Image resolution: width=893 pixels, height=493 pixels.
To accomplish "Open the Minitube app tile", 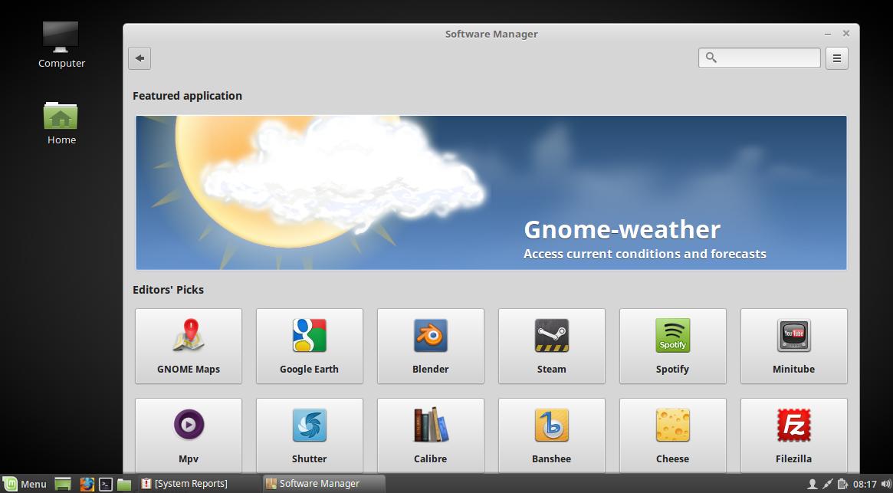I will (x=794, y=346).
